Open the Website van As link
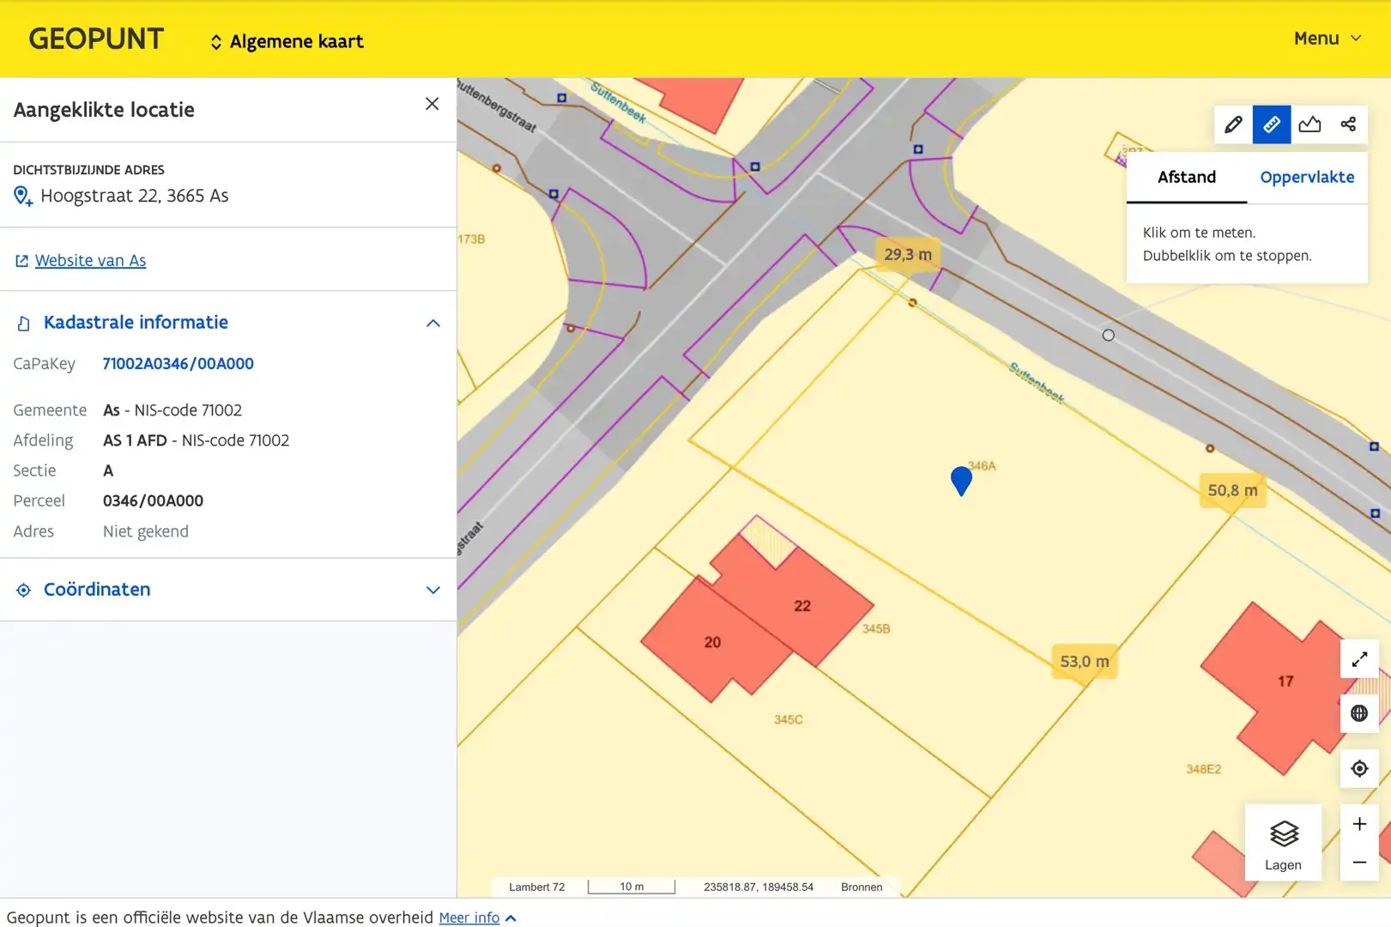The width and height of the screenshot is (1391, 927). [90, 261]
